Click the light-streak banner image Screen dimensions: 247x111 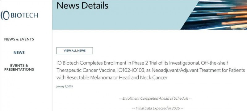click(x=214, y=15)
